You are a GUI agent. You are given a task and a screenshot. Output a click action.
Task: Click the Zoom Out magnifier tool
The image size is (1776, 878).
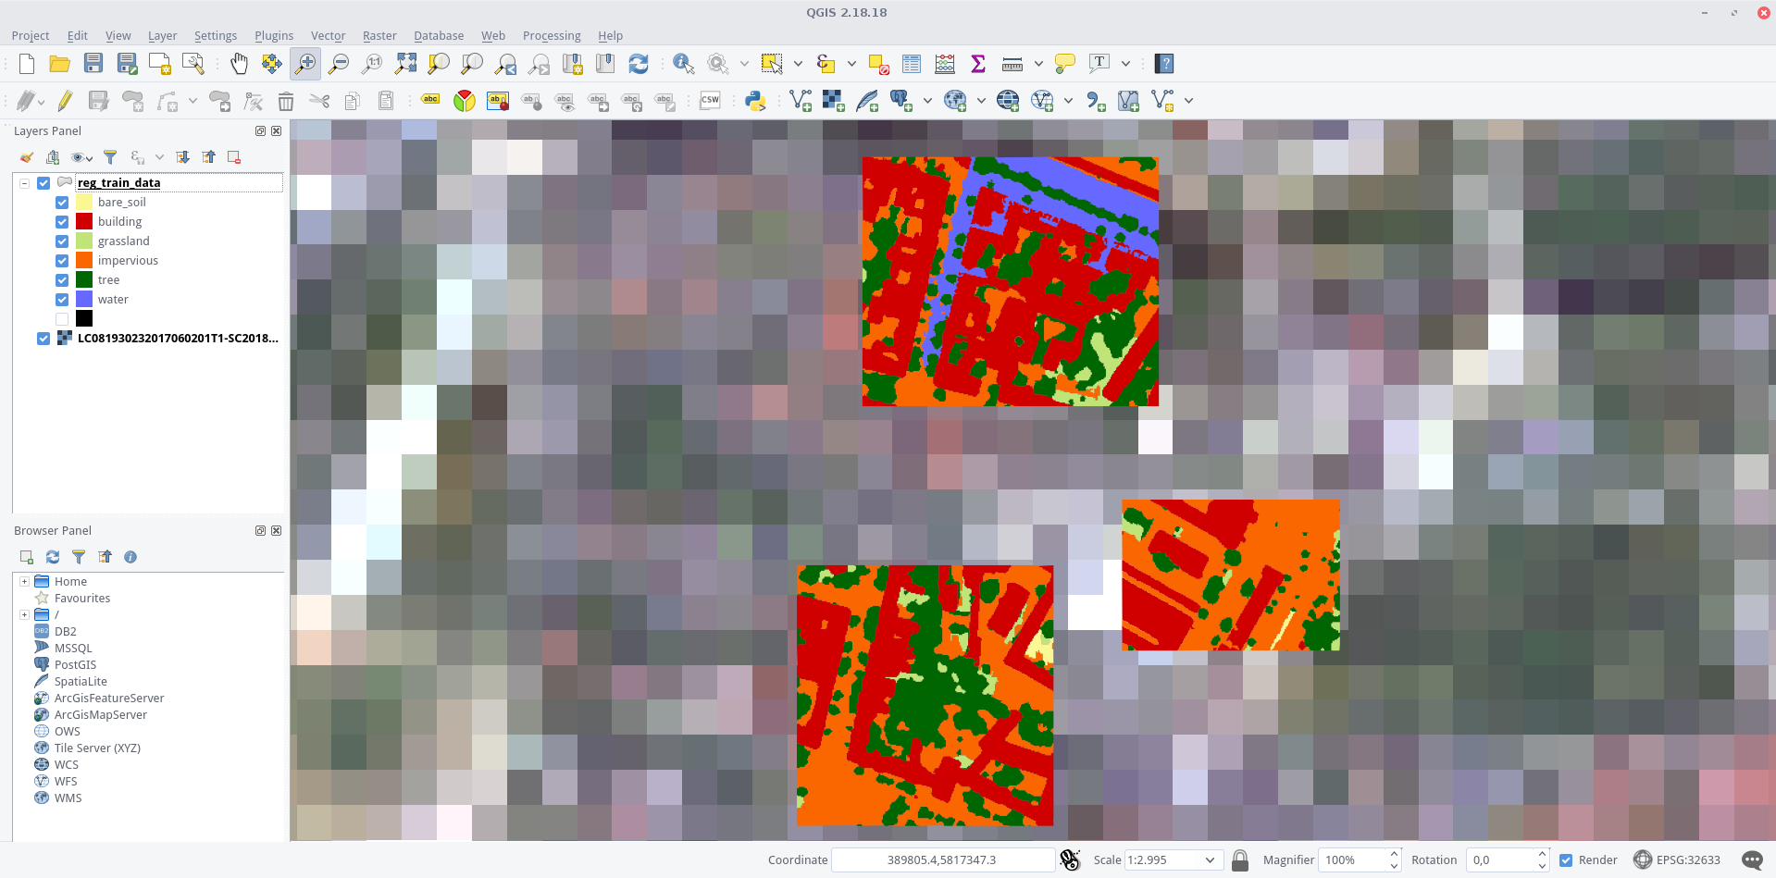[339, 64]
